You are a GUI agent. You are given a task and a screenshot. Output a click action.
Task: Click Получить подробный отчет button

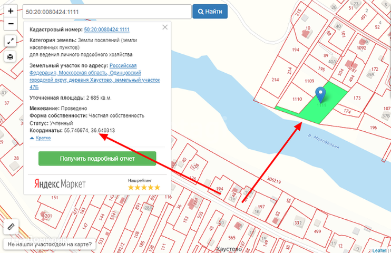point(97,159)
